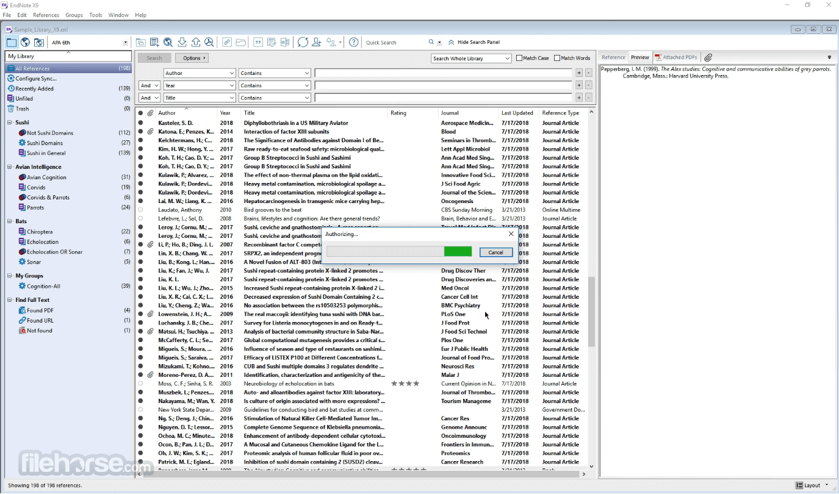Click the Share Library toolbar icon
Image resolution: width=839 pixels, height=494 pixels.
[317, 42]
